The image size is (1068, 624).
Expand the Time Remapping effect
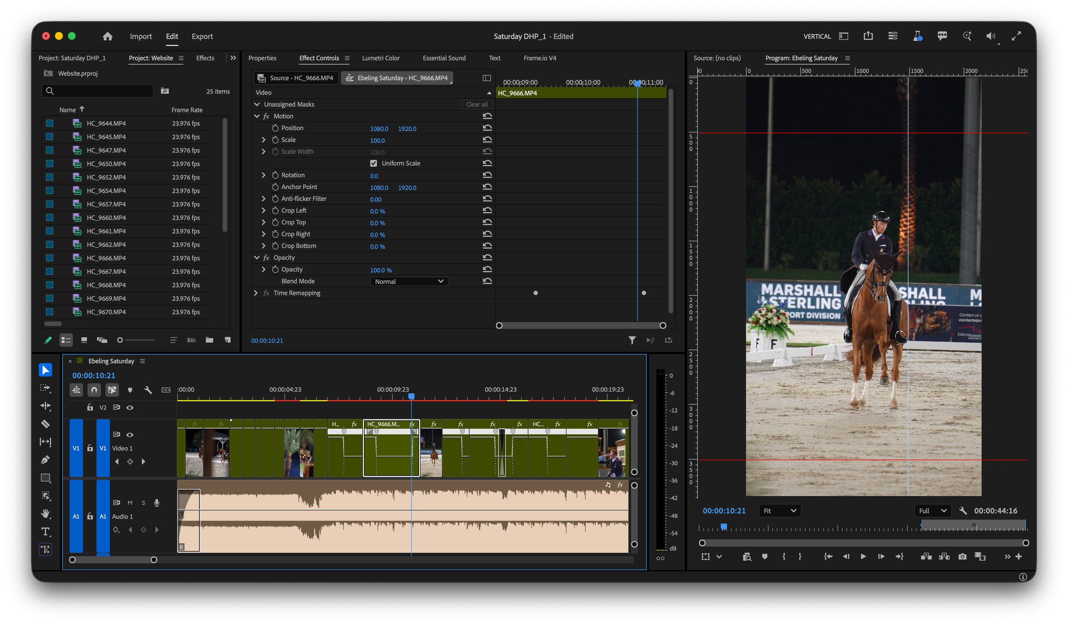(x=255, y=293)
